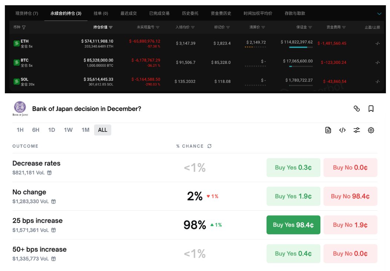The height and width of the screenshot is (271, 390).
Task: Buy No 0.0¢ on Decrease rates
Action: pyautogui.click(x=350, y=168)
